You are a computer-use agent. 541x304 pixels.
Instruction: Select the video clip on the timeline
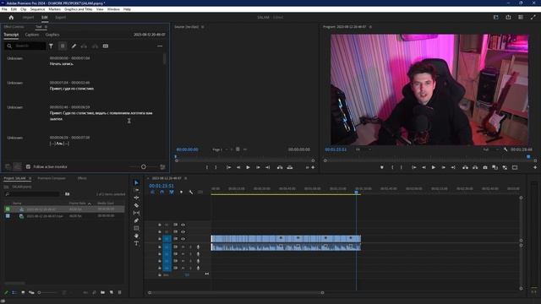coord(286,238)
